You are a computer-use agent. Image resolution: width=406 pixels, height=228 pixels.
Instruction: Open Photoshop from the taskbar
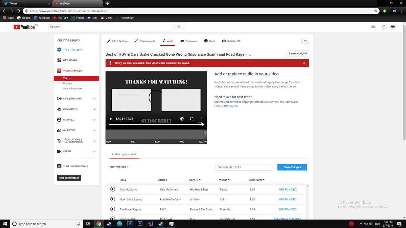pos(140,224)
